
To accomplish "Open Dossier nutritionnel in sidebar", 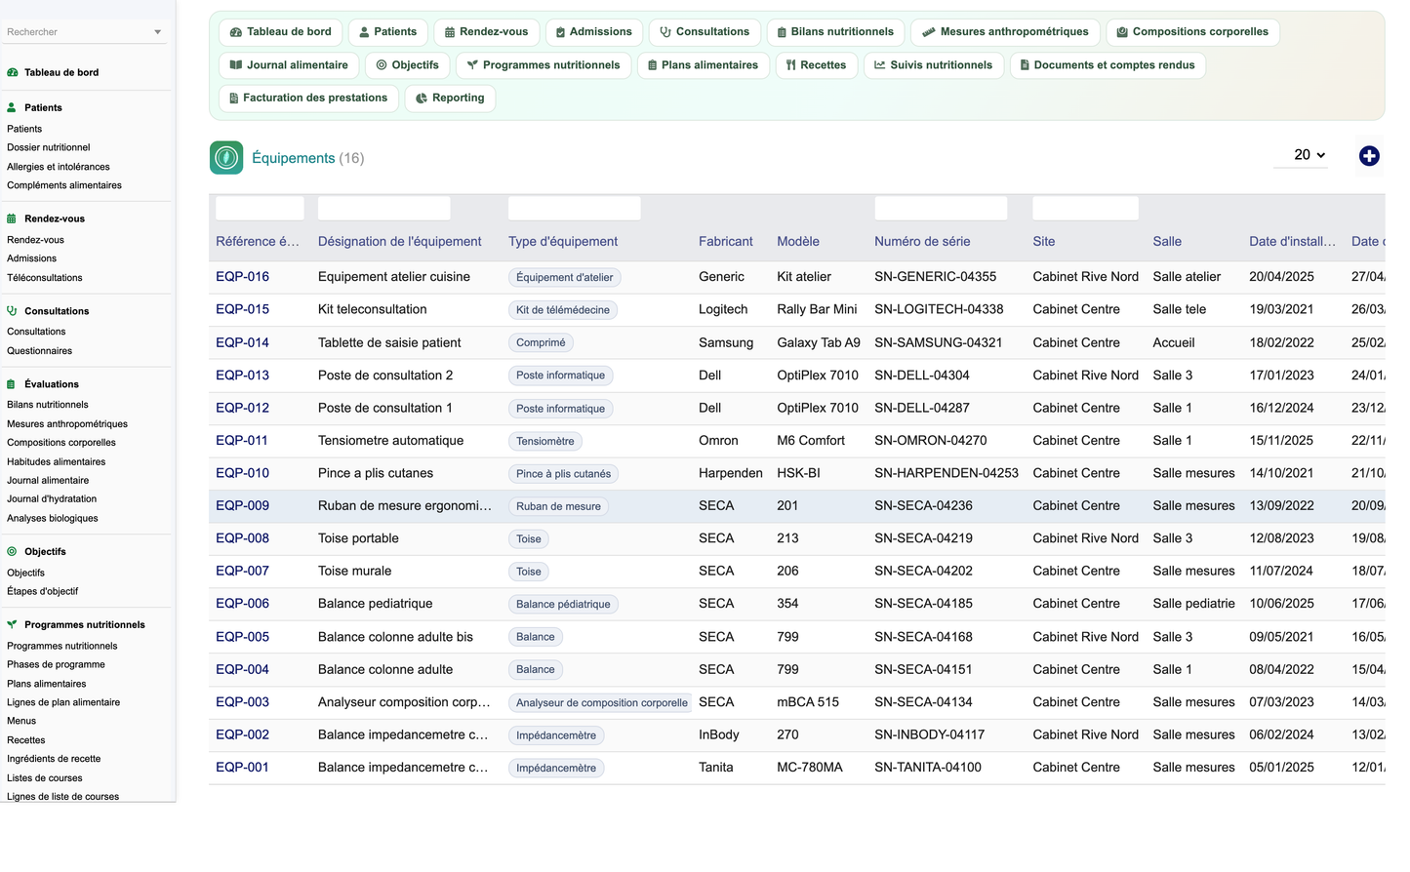I will point(48,147).
